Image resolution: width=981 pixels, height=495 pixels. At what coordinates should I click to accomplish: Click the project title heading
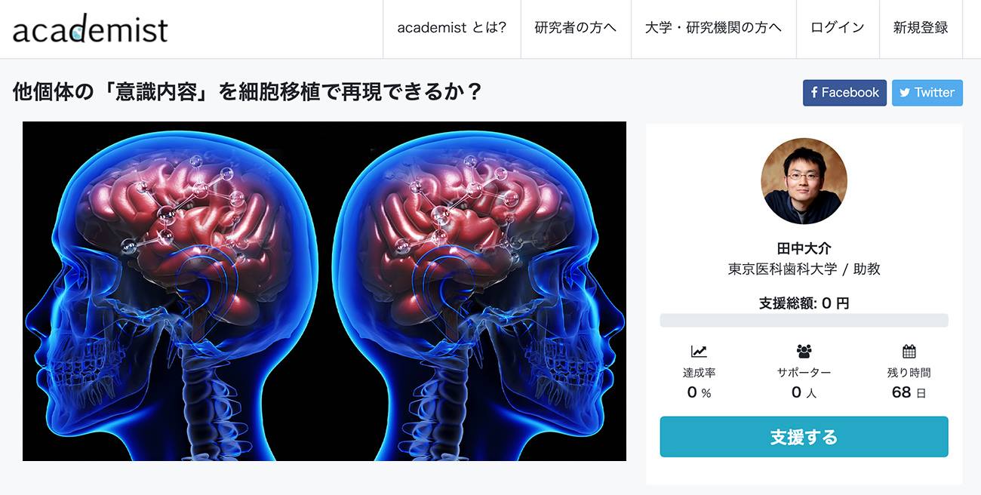[248, 92]
